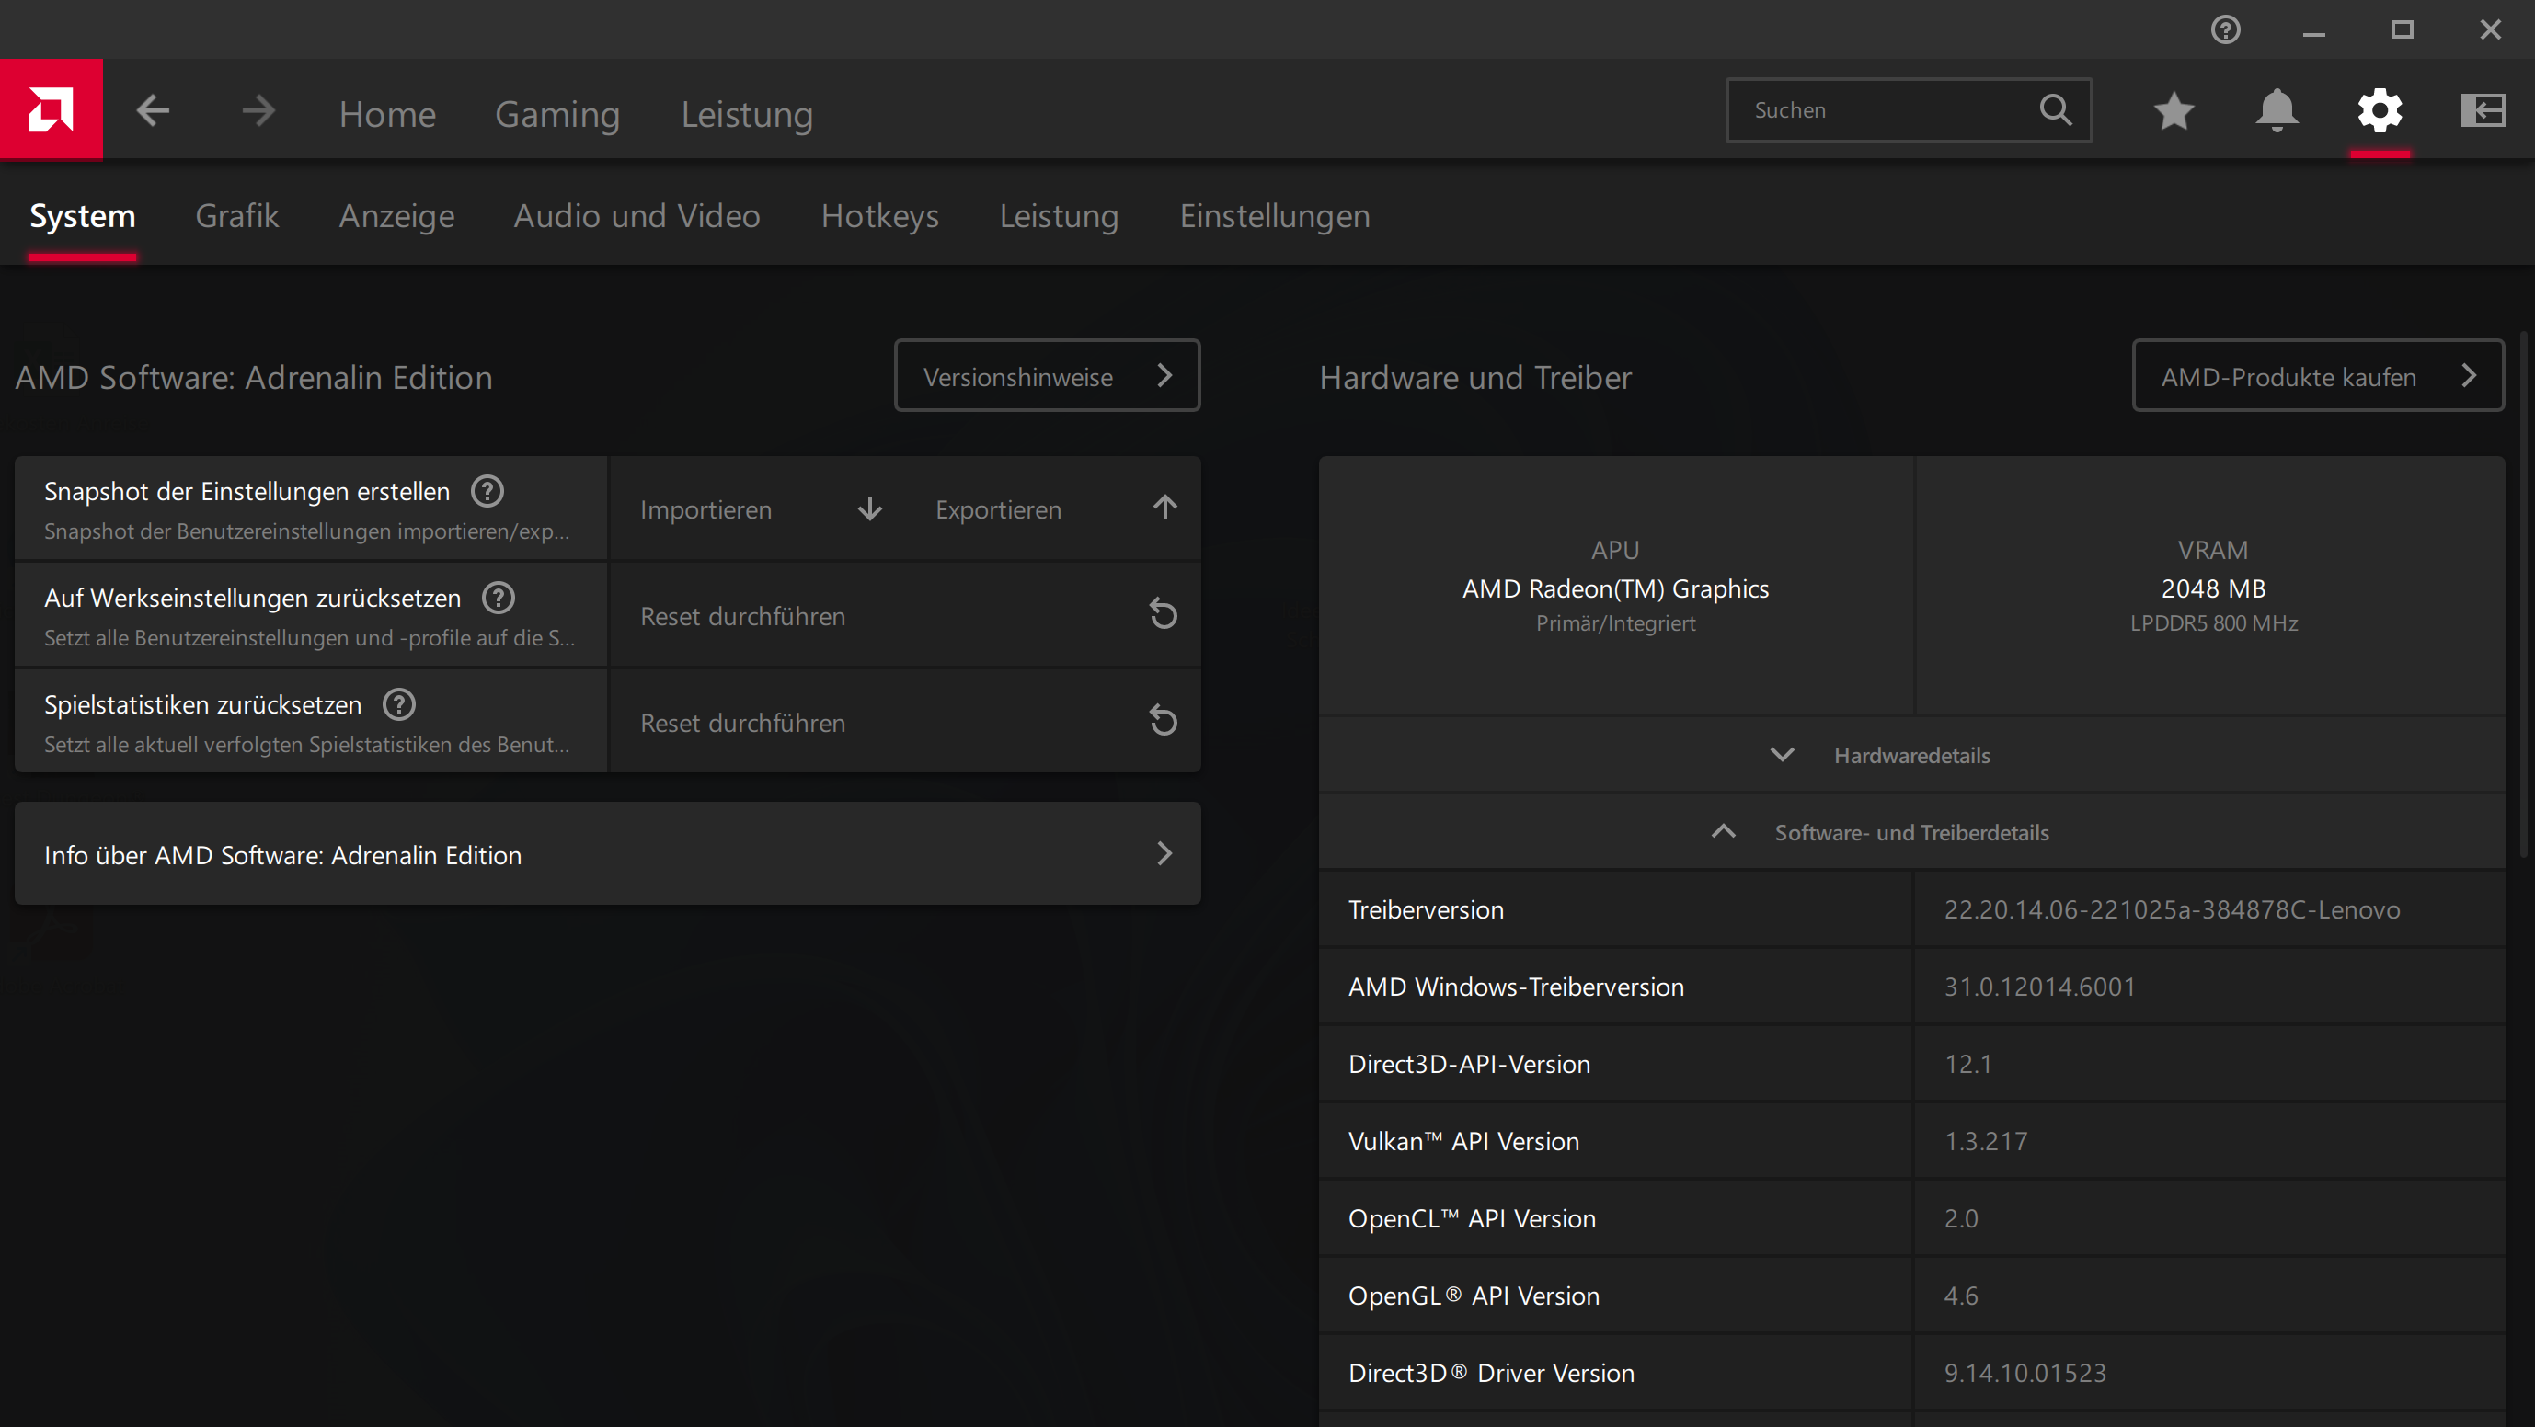Image resolution: width=2535 pixels, height=1427 pixels.
Task: Click the Suchen search field
Action: tap(1908, 110)
